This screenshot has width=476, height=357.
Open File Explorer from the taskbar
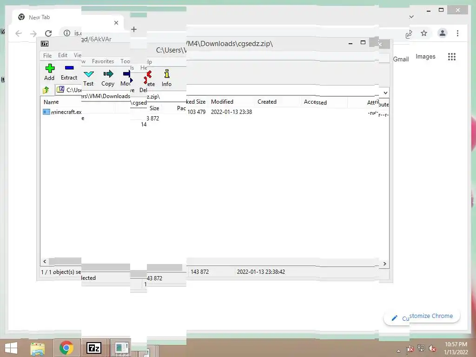(x=38, y=348)
